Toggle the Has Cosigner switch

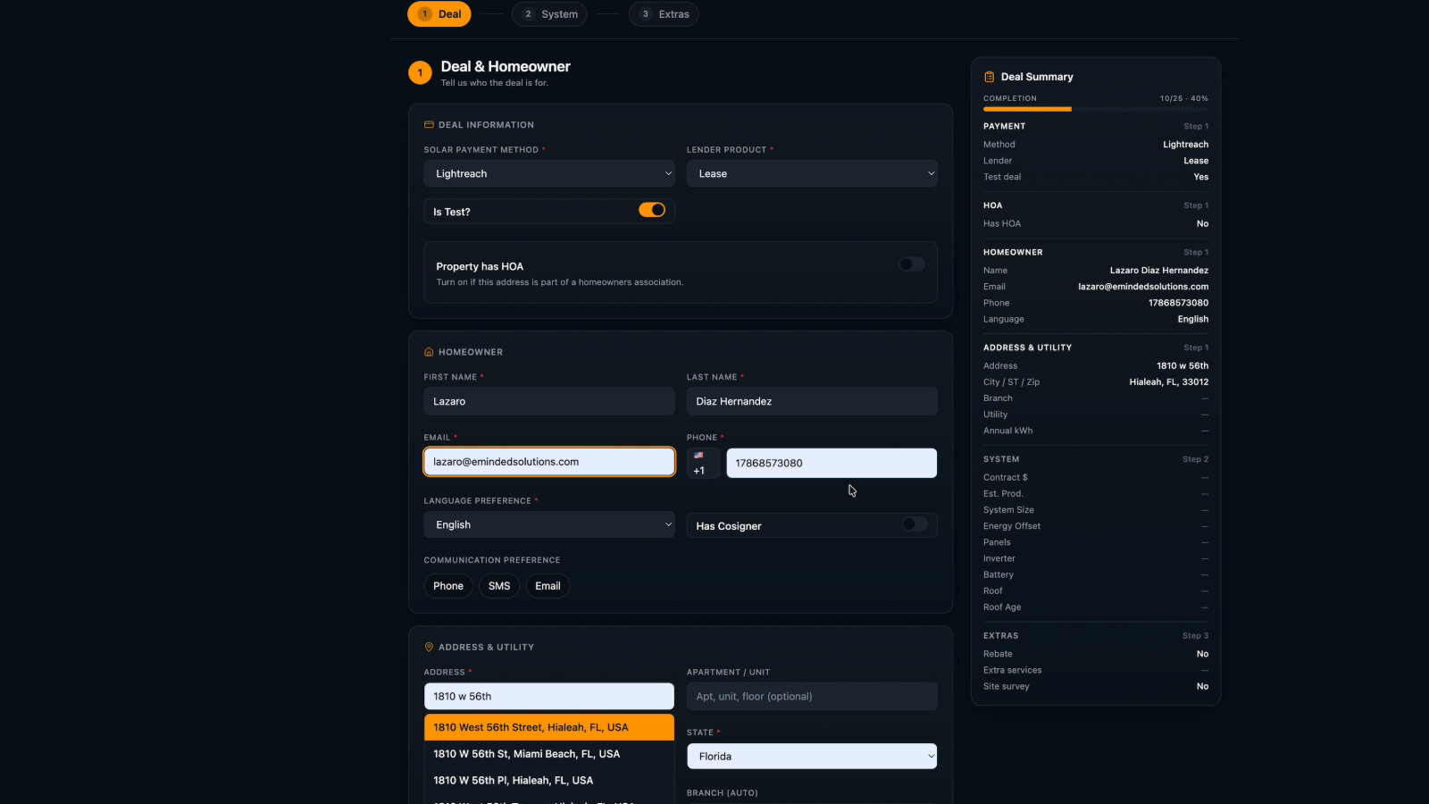915,524
